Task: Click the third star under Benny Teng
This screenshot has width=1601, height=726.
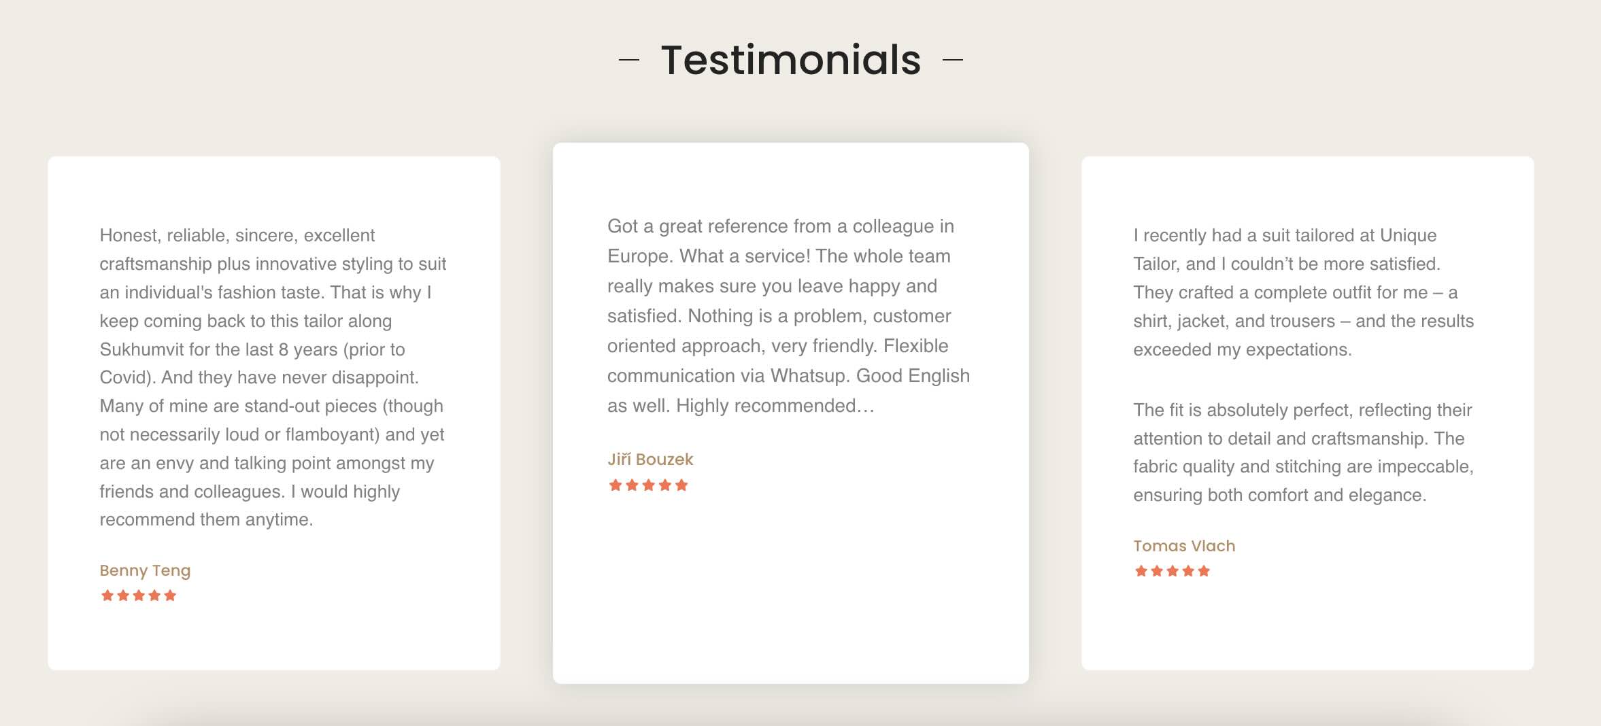Action: [139, 595]
